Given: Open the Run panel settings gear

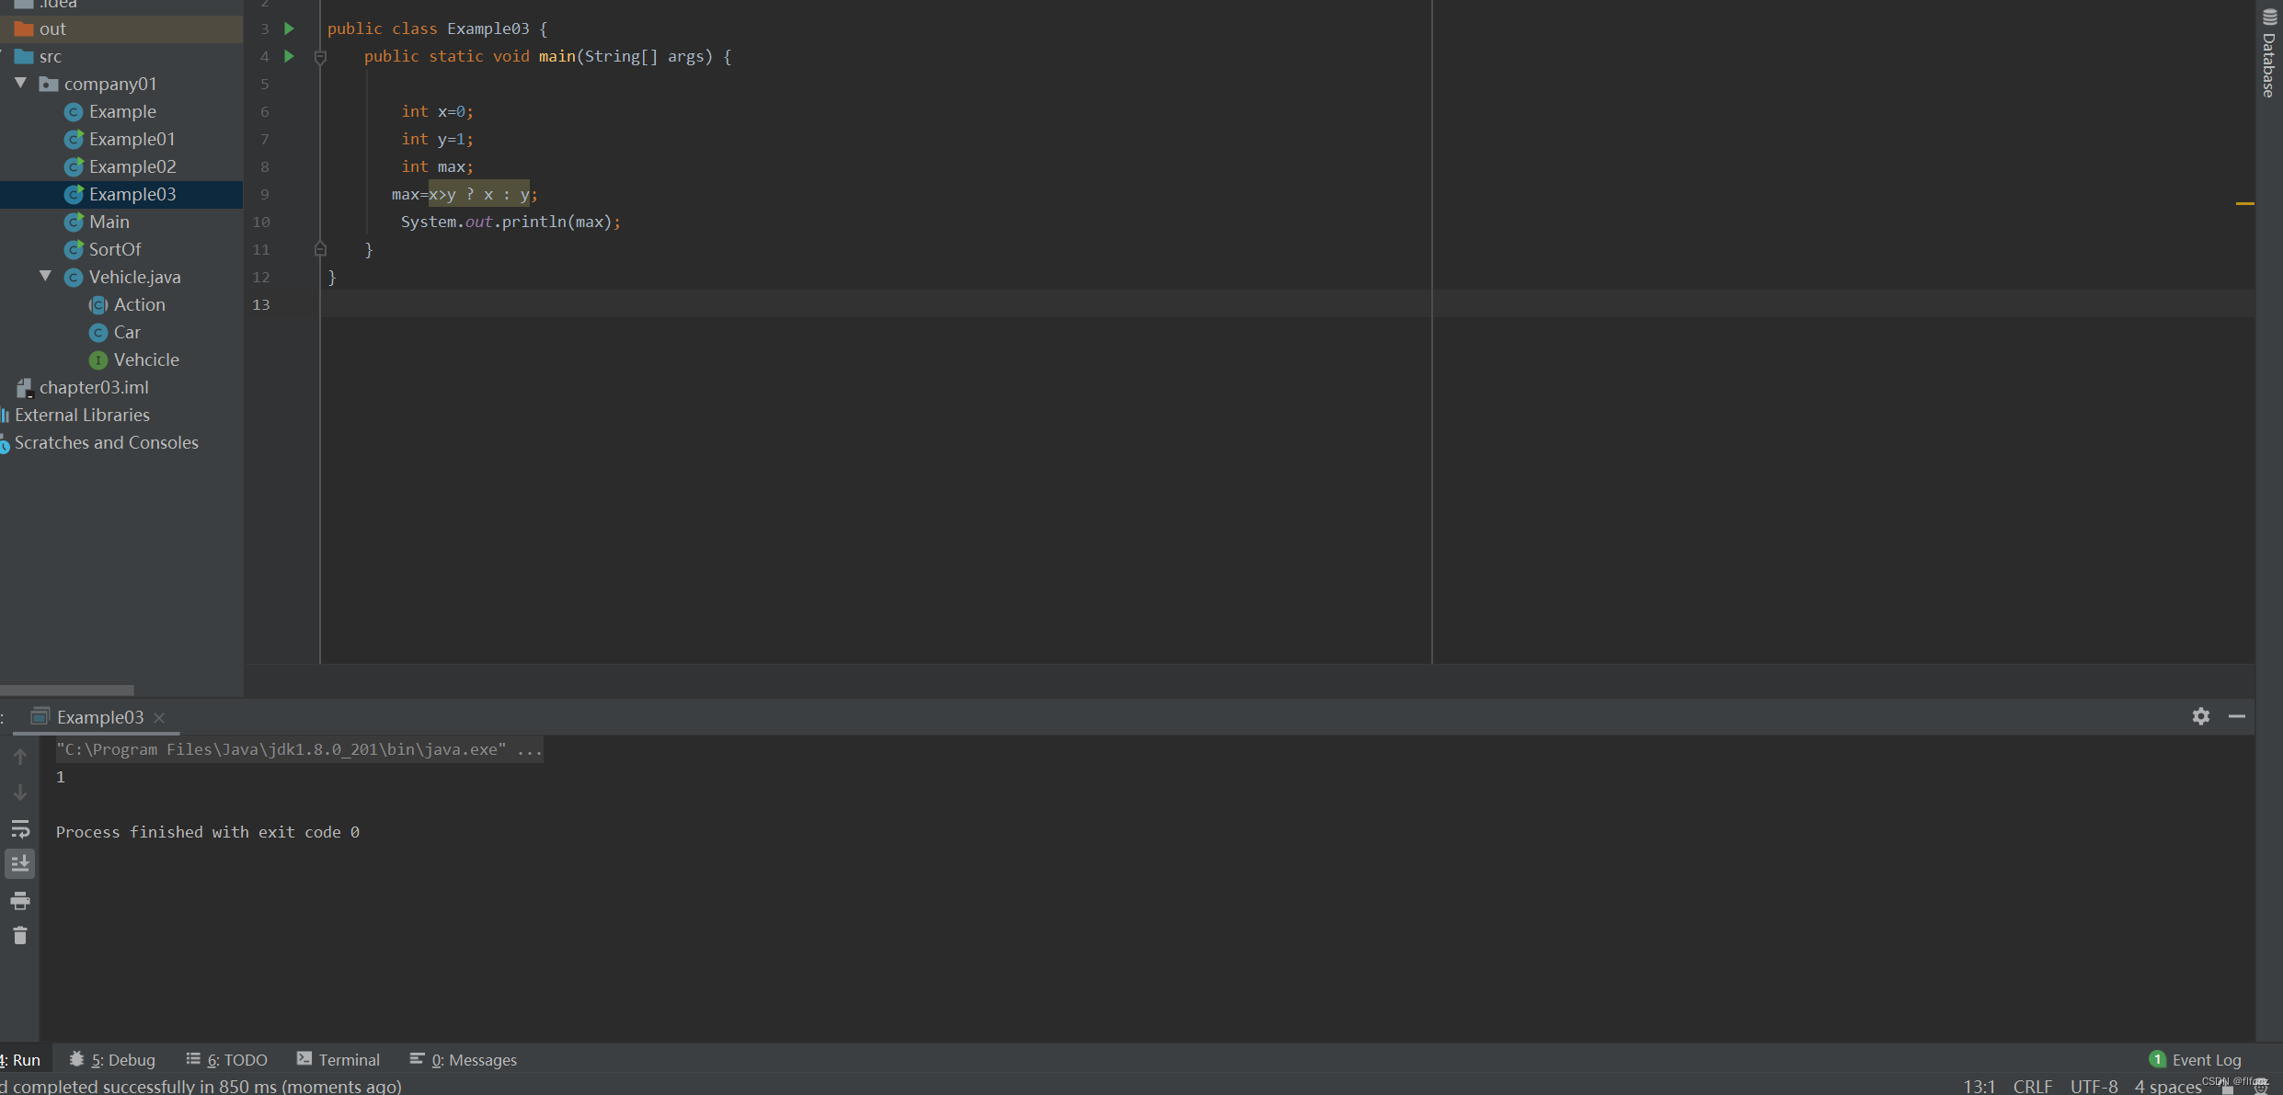Looking at the screenshot, I should [2201, 716].
